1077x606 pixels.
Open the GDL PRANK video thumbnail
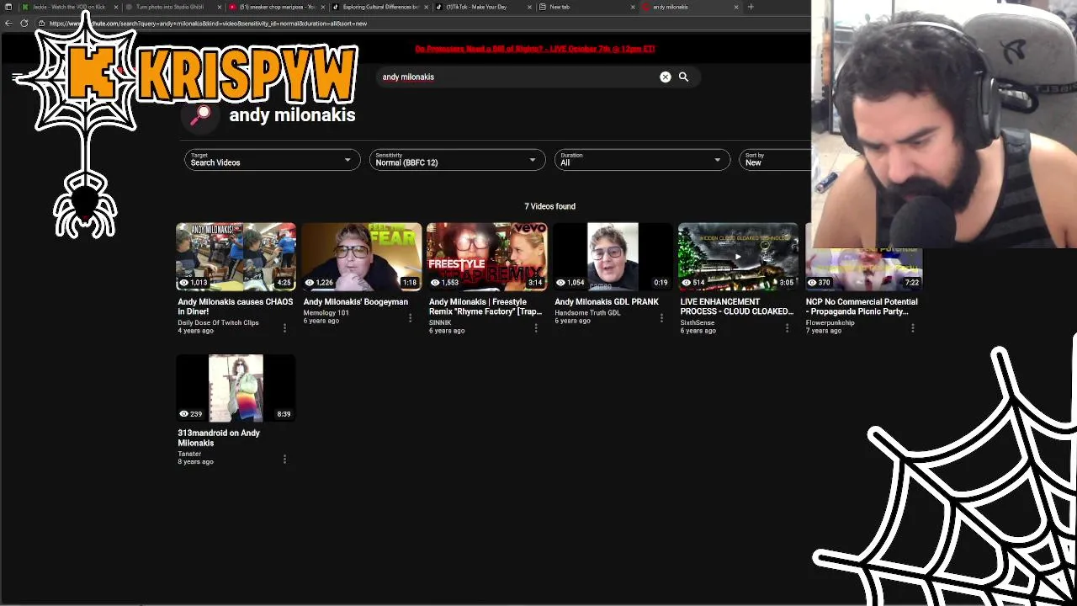tap(613, 257)
